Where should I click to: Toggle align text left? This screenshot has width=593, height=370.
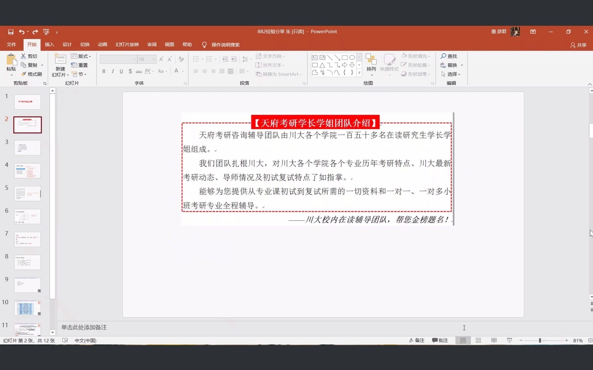(x=196, y=71)
